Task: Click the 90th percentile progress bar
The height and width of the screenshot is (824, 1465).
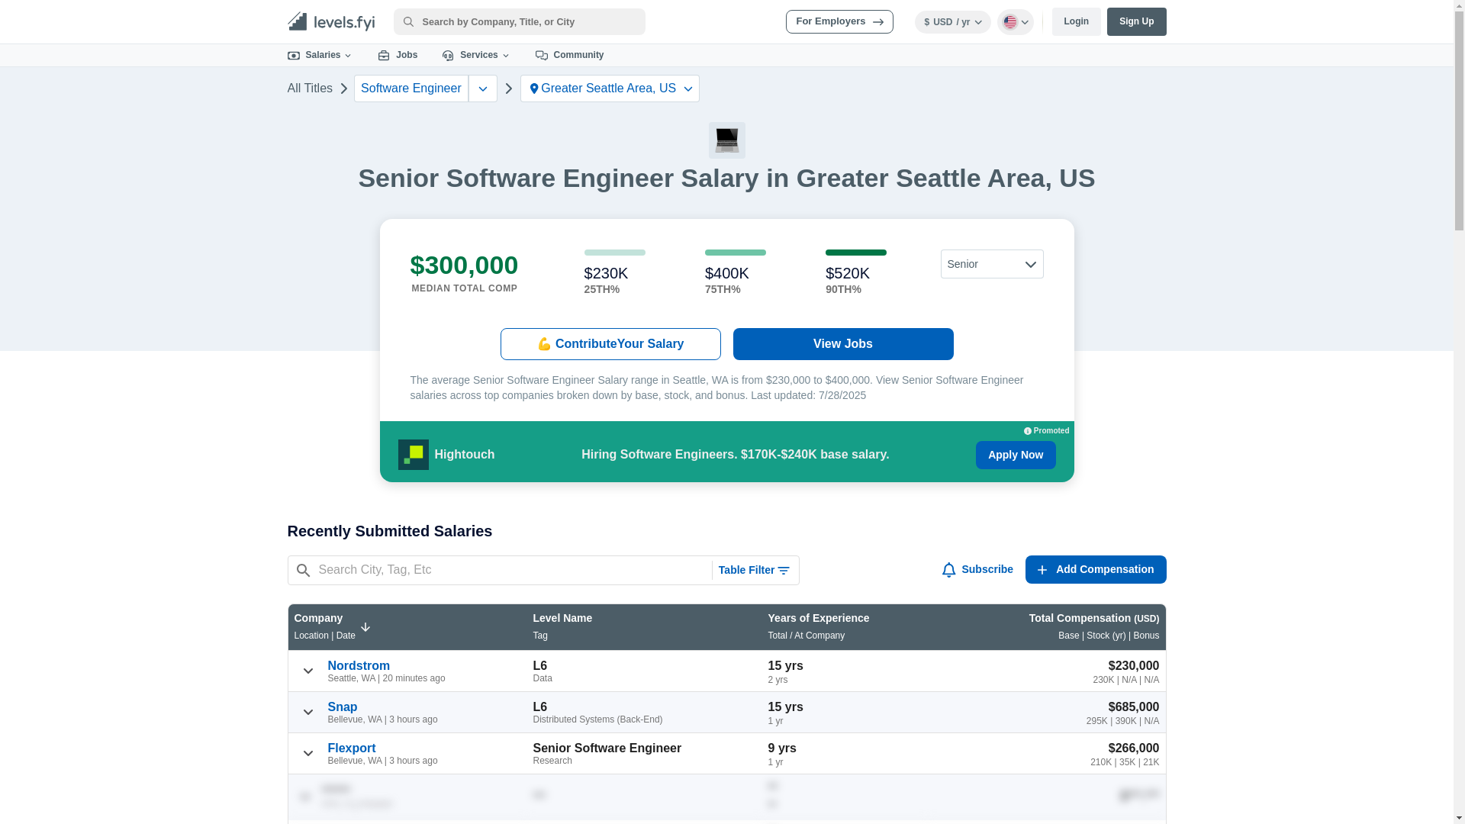Action: (856, 253)
